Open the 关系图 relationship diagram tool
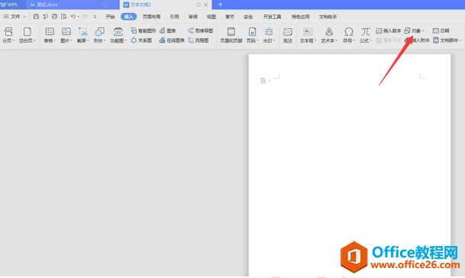The width and height of the screenshot is (465, 278). point(141,40)
